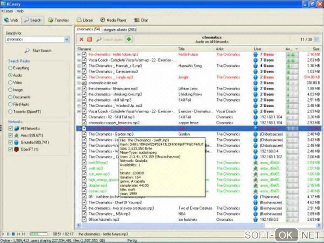Click the horizontal scrollbar left arrow

point(79,225)
